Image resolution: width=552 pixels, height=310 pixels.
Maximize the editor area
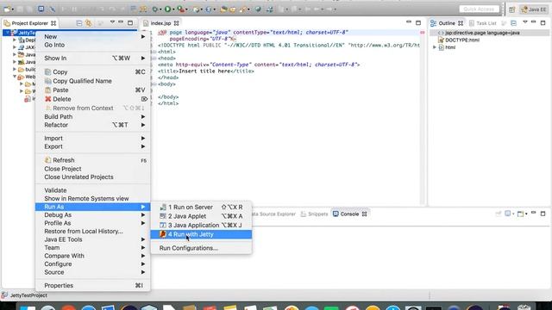tap(418, 23)
